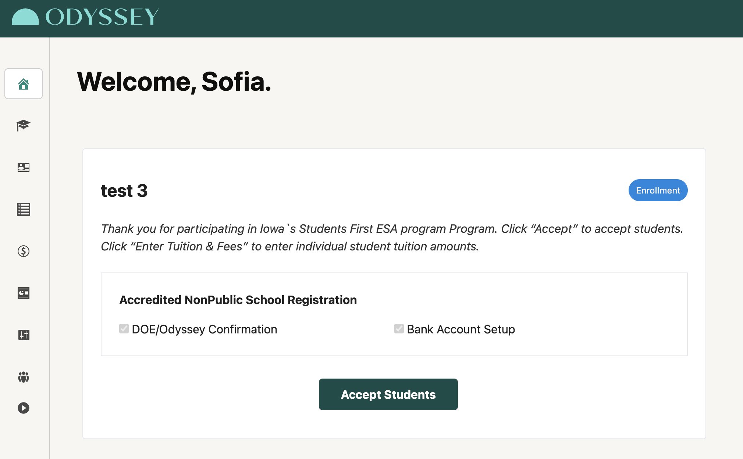The width and height of the screenshot is (743, 459).
Task: Open the ID card profile icon
Action: click(24, 167)
